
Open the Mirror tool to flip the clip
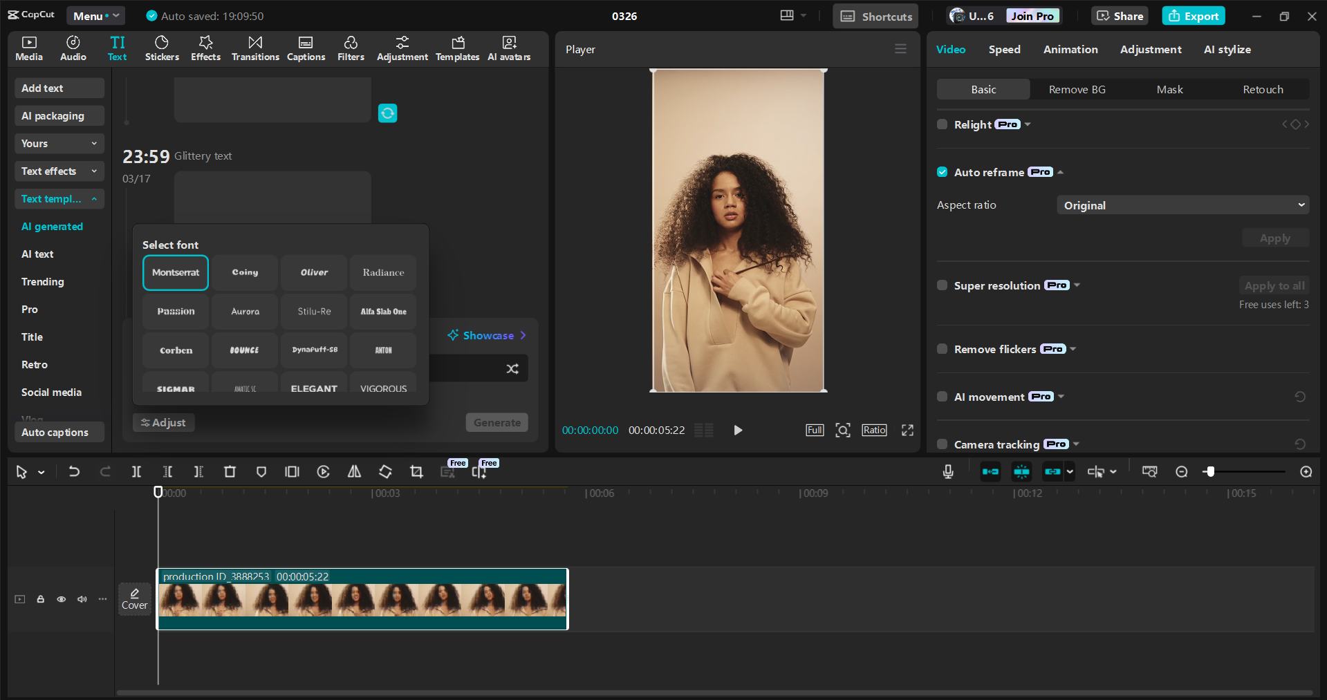click(353, 471)
